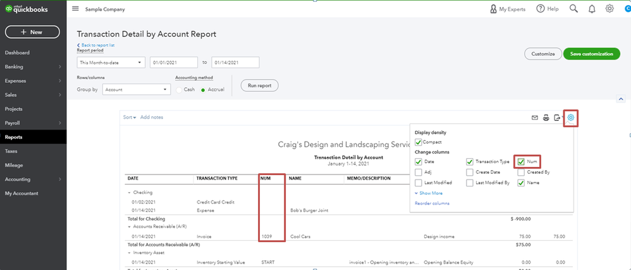
Task: Open invoice 1039 for Cool Cars
Action: (x=266, y=236)
